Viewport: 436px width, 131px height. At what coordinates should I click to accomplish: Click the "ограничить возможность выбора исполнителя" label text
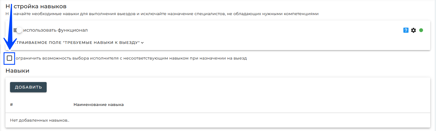point(131,58)
